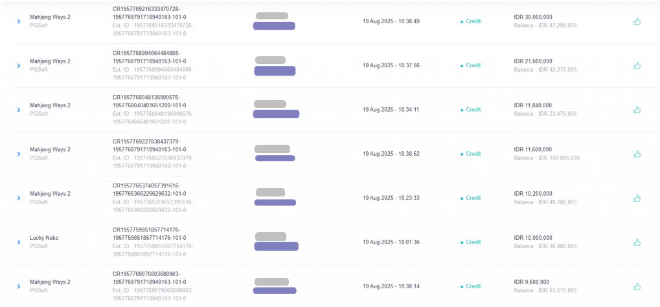Expand the 18:38:14 Mahjong Ways 2 row
The image size is (660, 307).
(x=19, y=286)
